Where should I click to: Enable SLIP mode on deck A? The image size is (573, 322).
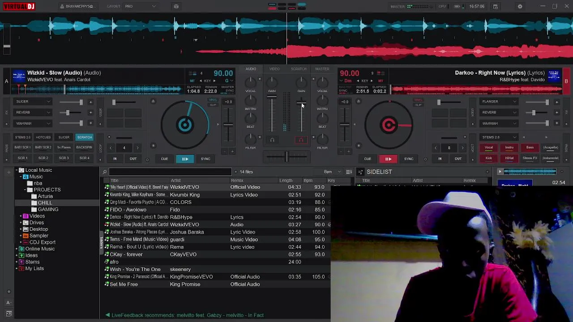tap(213, 105)
